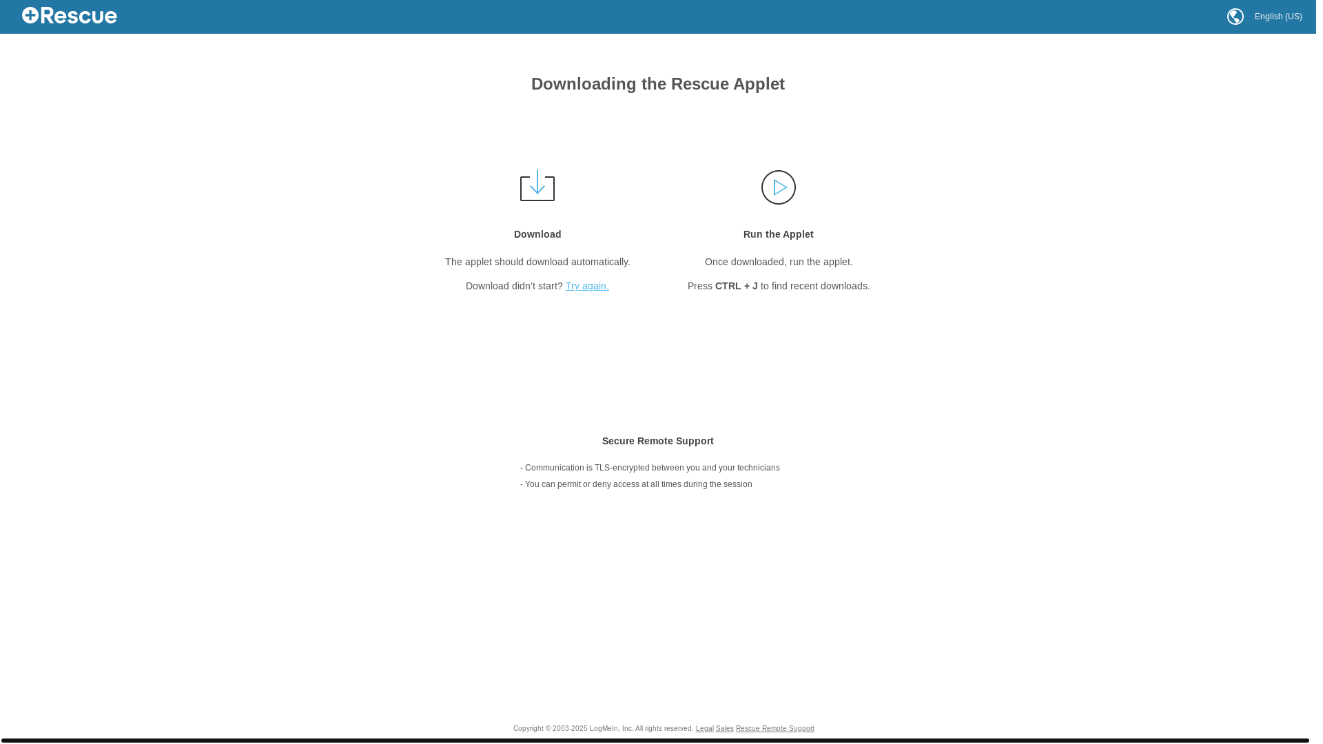Viewport: 1323px width, 744px height.
Task: Click the horizontal scrollbar at page bottom
Action: pyautogui.click(x=655, y=741)
